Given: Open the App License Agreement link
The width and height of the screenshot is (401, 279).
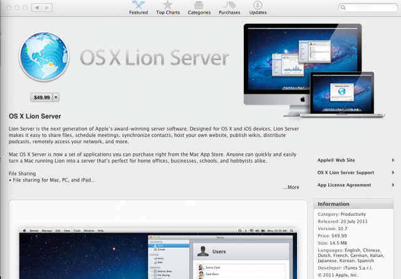Looking at the screenshot, I should click(x=344, y=185).
